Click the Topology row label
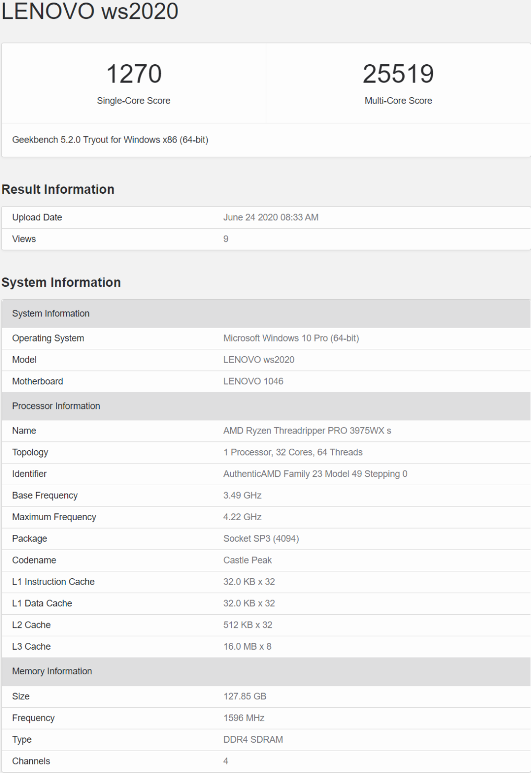The image size is (531, 773). pyautogui.click(x=30, y=452)
